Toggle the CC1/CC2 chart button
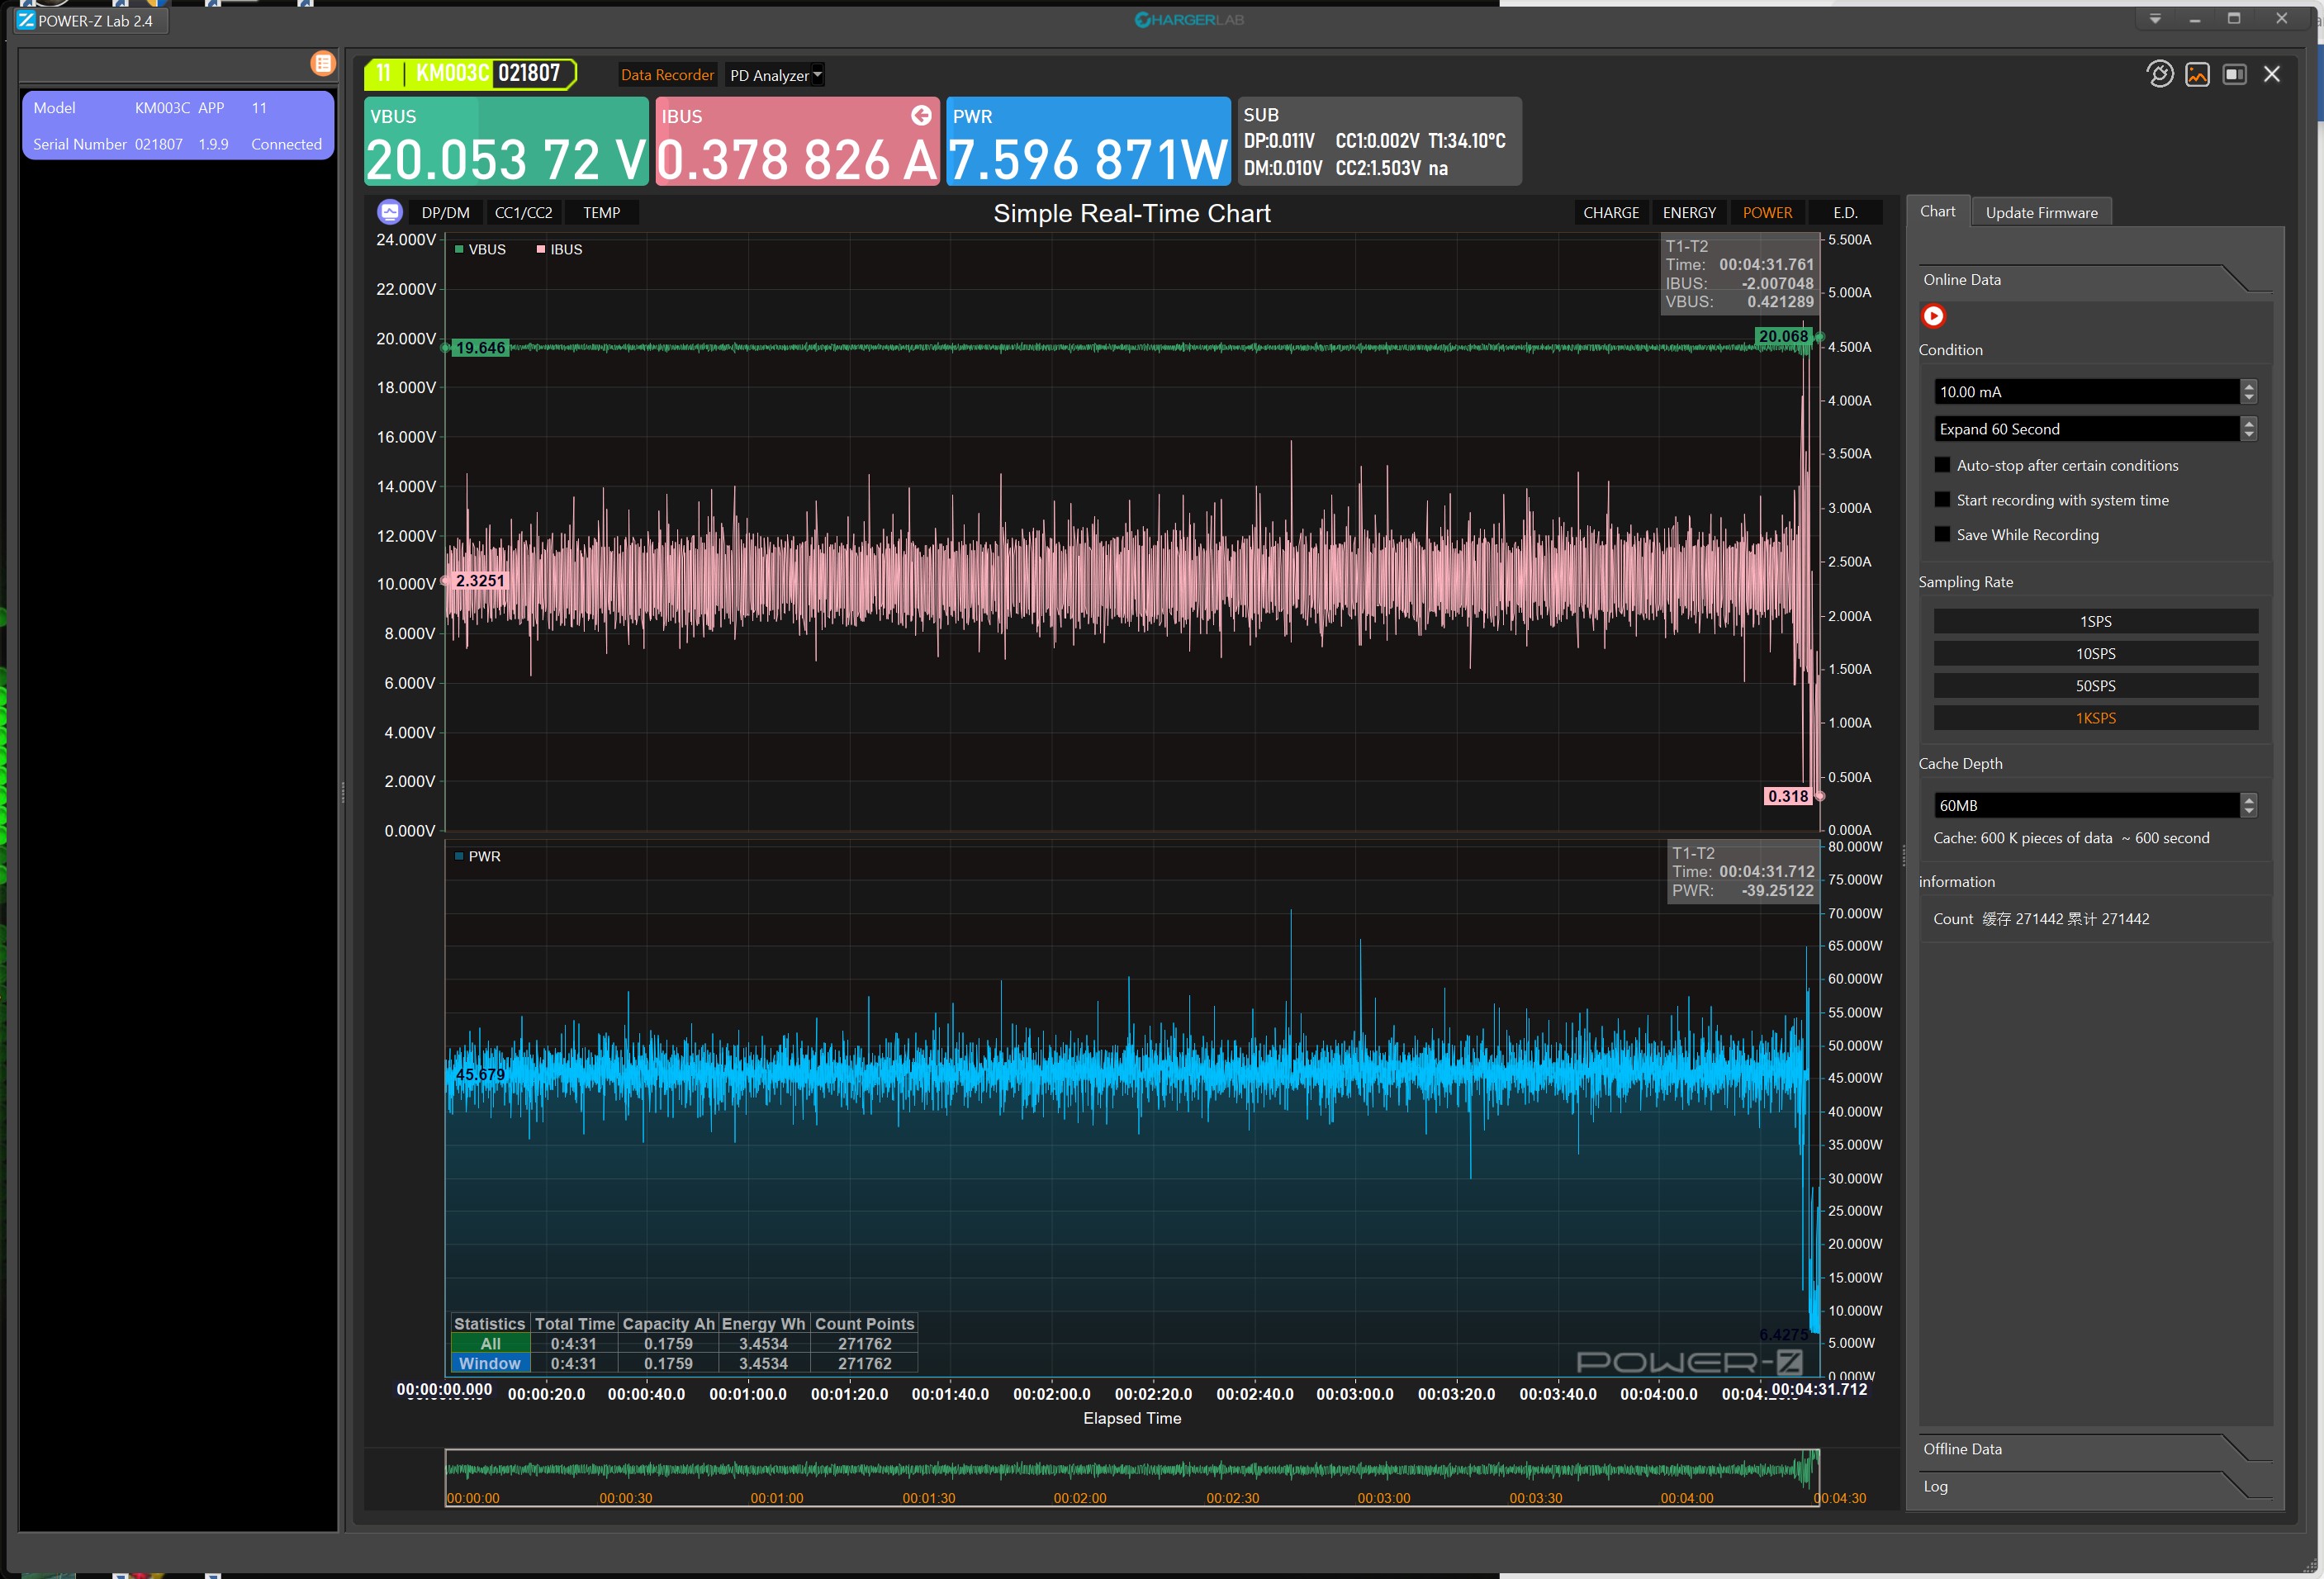 click(523, 212)
